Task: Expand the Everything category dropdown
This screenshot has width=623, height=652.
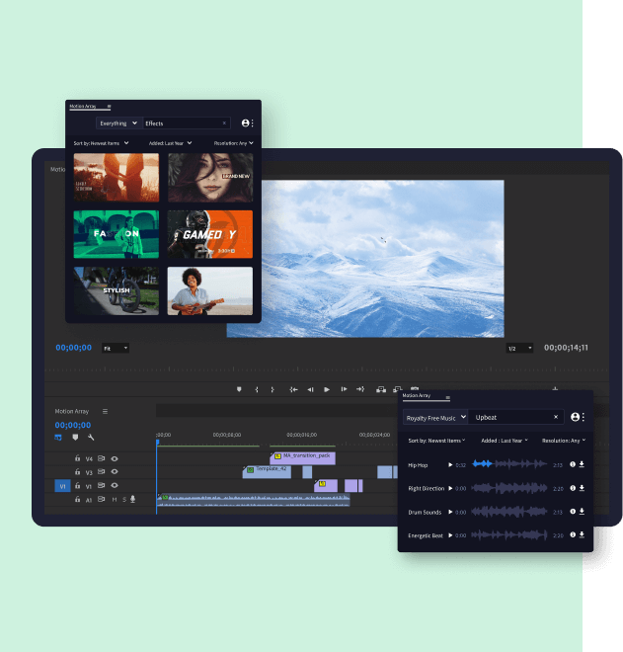Action: point(117,123)
